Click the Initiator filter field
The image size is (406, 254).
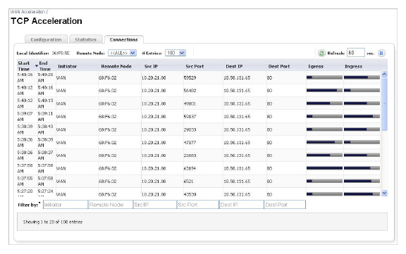point(66,205)
